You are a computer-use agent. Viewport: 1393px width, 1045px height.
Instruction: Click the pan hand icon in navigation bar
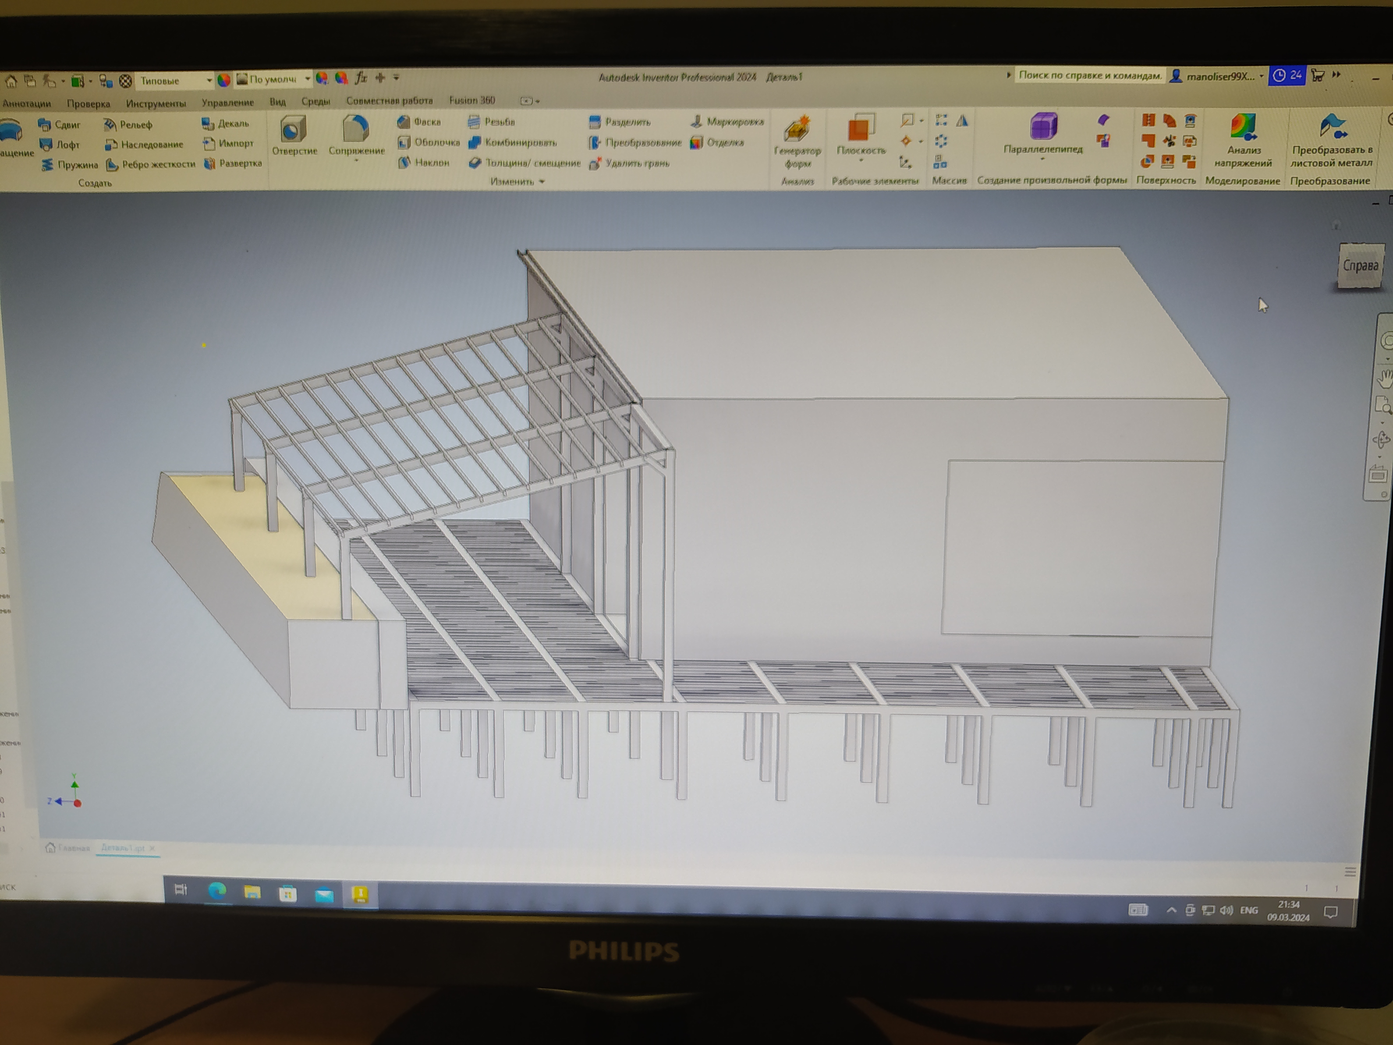[1385, 379]
